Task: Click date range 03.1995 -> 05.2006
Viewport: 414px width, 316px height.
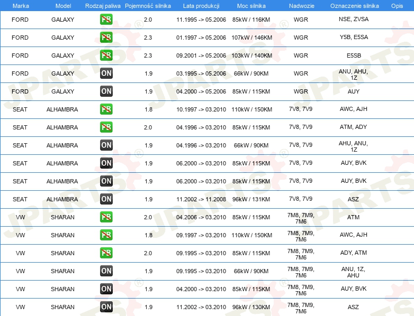Action: [x=201, y=73]
